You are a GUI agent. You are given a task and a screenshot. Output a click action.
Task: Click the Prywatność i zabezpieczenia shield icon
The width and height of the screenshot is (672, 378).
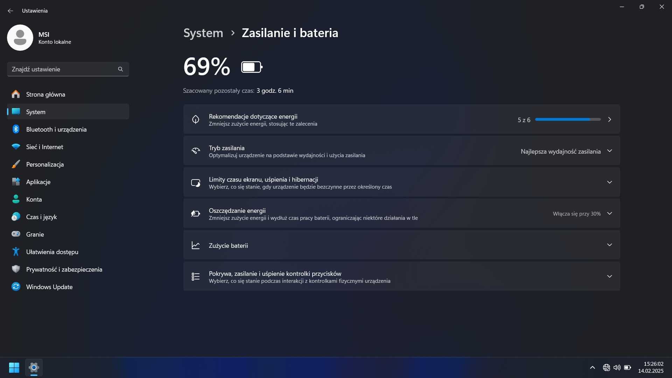pos(16,269)
